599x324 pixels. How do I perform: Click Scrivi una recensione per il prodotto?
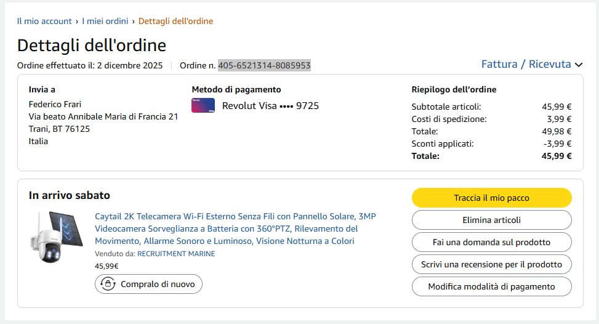[x=491, y=264]
